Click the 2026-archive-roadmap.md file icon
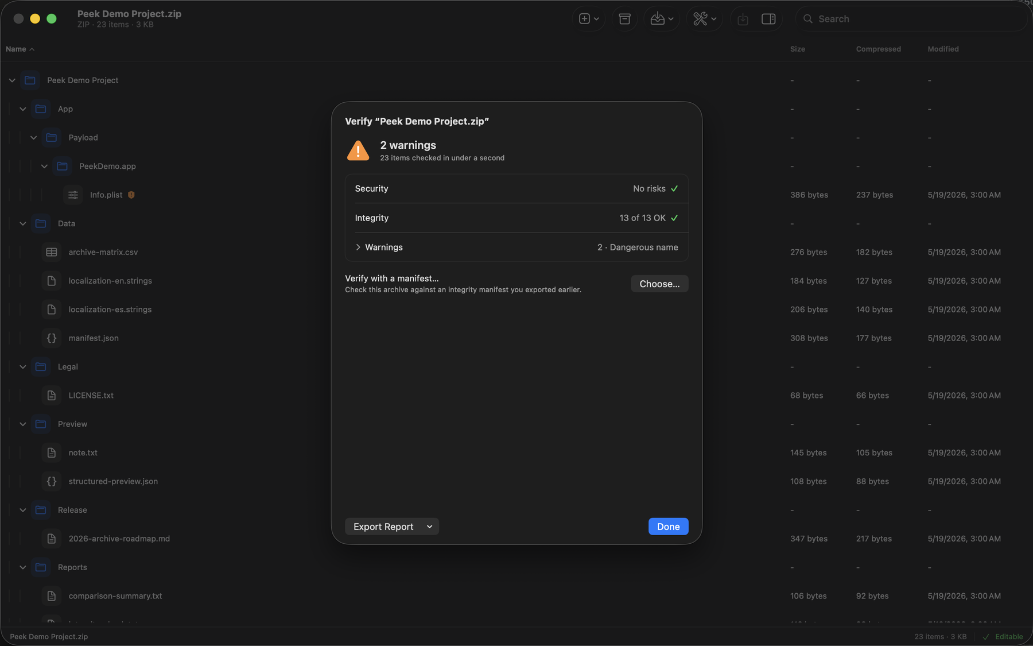This screenshot has height=646, width=1033. pyautogui.click(x=52, y=539)
